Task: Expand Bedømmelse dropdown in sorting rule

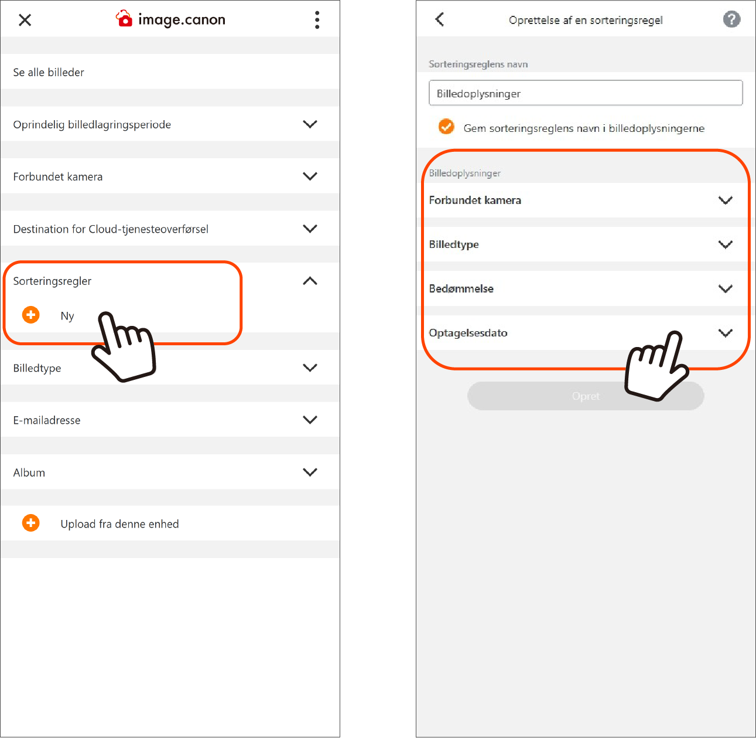Action: pyautogui.click(x=586, y=288)
